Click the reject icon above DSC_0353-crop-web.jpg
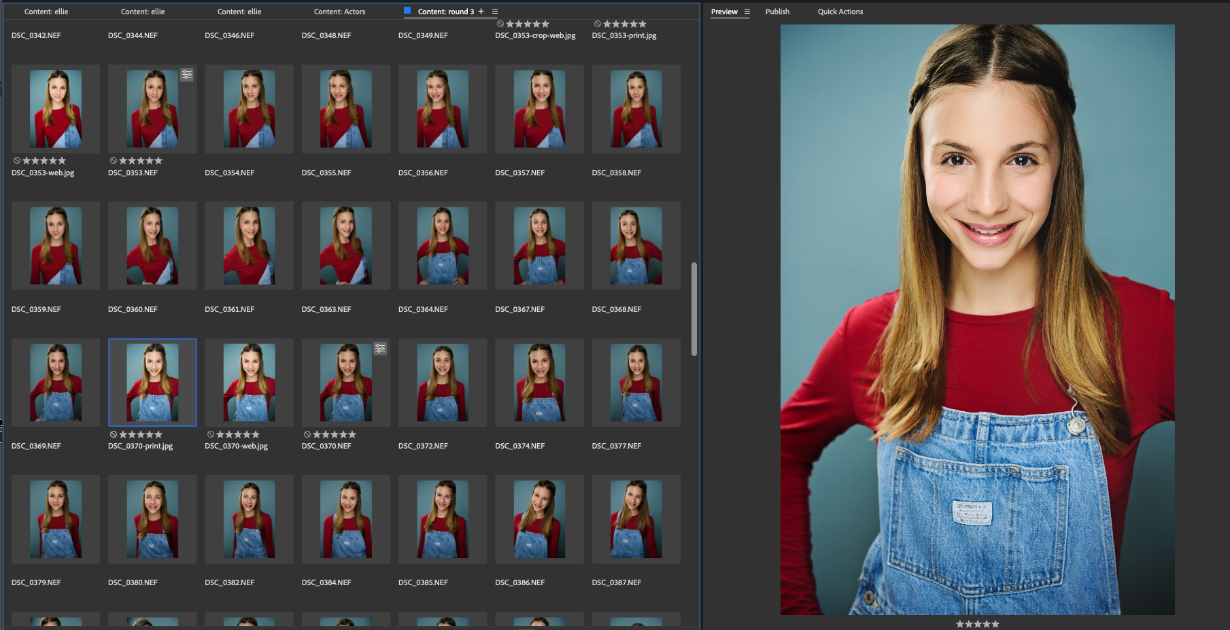Viewport: 1230px width, 630px height. click(x=500, y=23)
